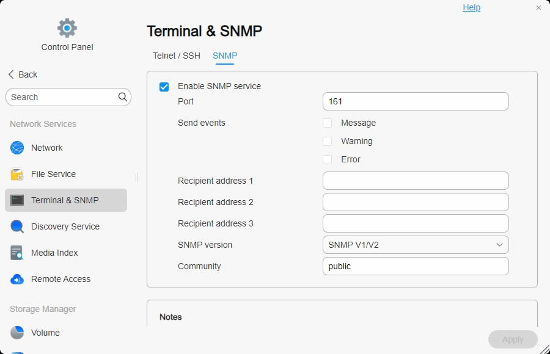The height and width of the screenshot is (354, 550).
Task: Expand the SNMP version dropdown
Action: coord(416,245)
